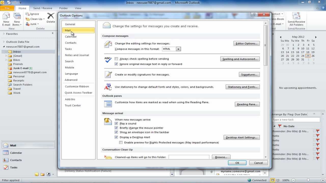Collapse the folder navigation pane arrow

[53, 33]
